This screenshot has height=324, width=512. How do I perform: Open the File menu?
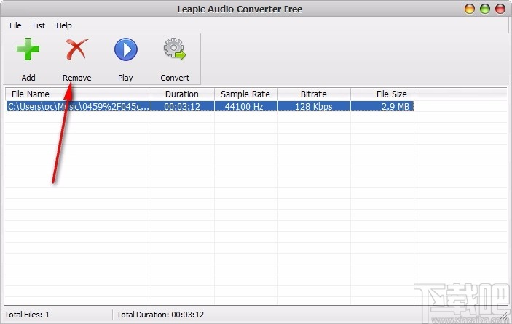coord(15,25)
